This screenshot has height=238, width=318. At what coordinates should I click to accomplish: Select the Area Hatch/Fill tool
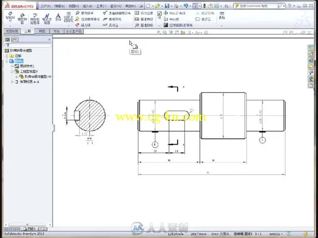[178, 25]
